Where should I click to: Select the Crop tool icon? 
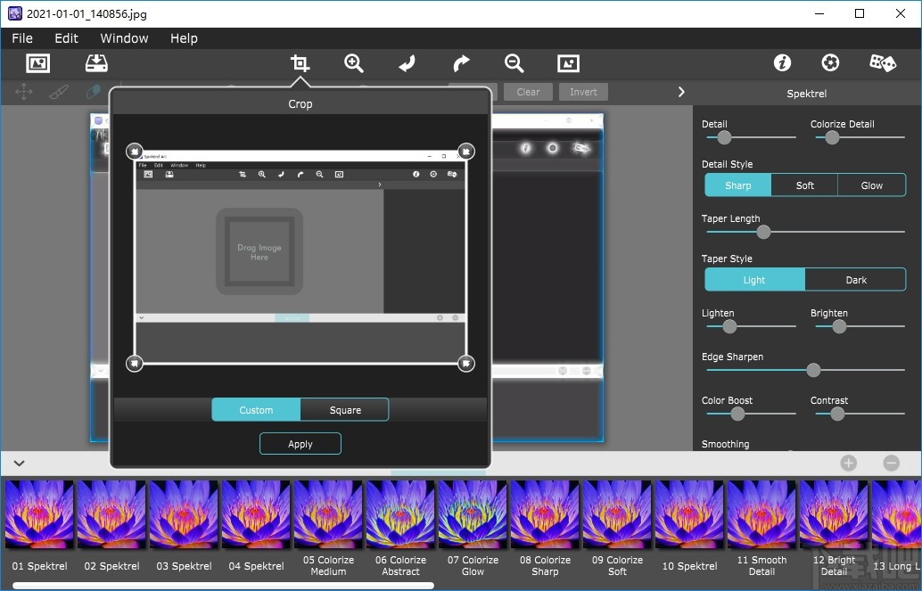[300, 63]
